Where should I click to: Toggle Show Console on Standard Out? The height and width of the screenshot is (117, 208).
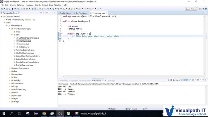point(185,80)
